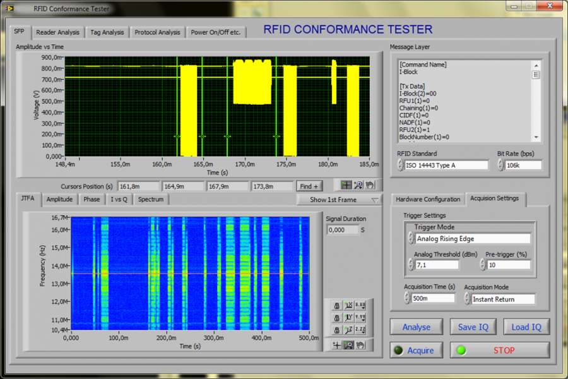Click the Analyse button
568x379 pixels.
point(416,327)
